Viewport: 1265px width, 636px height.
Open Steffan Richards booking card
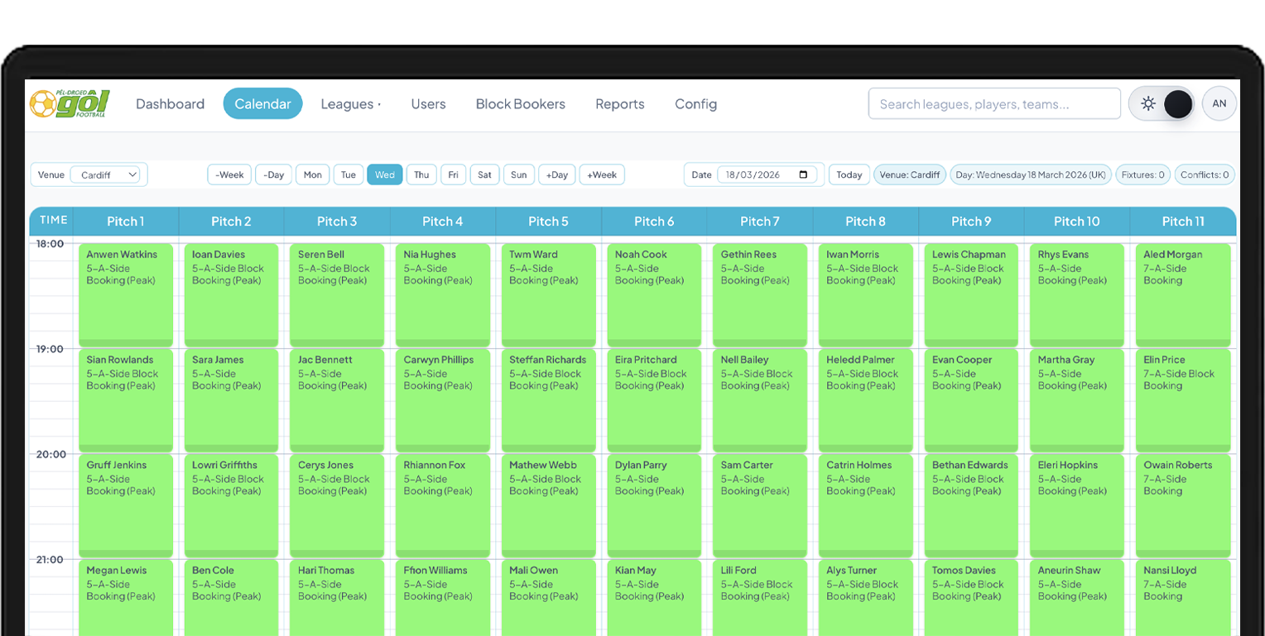click(549, 400)
